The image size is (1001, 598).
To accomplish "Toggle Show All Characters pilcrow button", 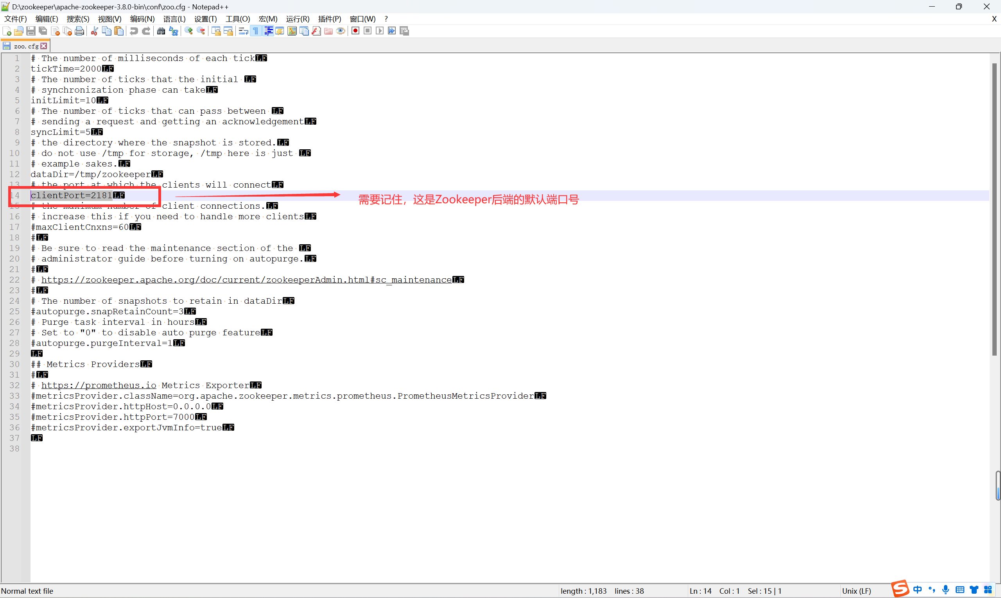I will [x=256, y=31].
